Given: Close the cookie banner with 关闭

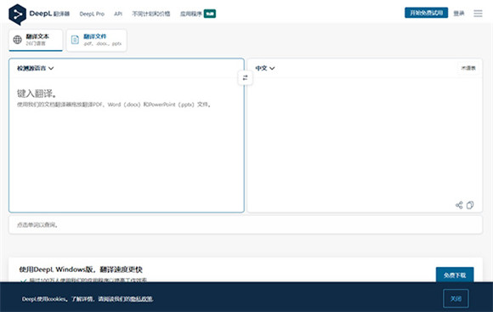Looking at the screenshot, I should (x=456, y=298).
